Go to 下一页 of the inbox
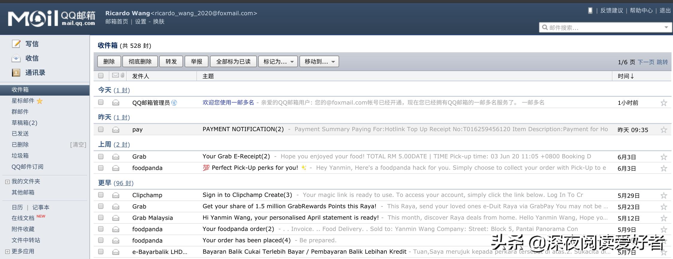This screenshot has width=673, height=259. [x=646, y=62]
